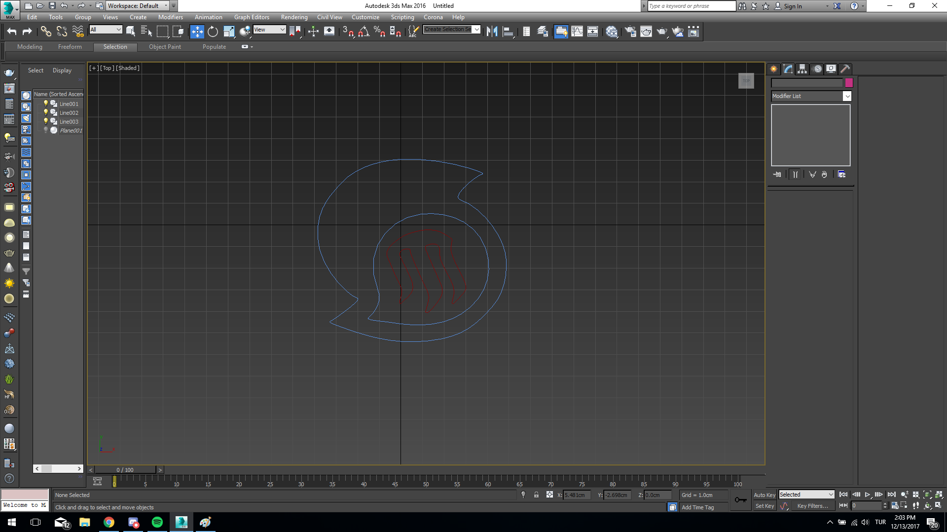
Task: Activate Select and Move tool
Action: (197, 32)
